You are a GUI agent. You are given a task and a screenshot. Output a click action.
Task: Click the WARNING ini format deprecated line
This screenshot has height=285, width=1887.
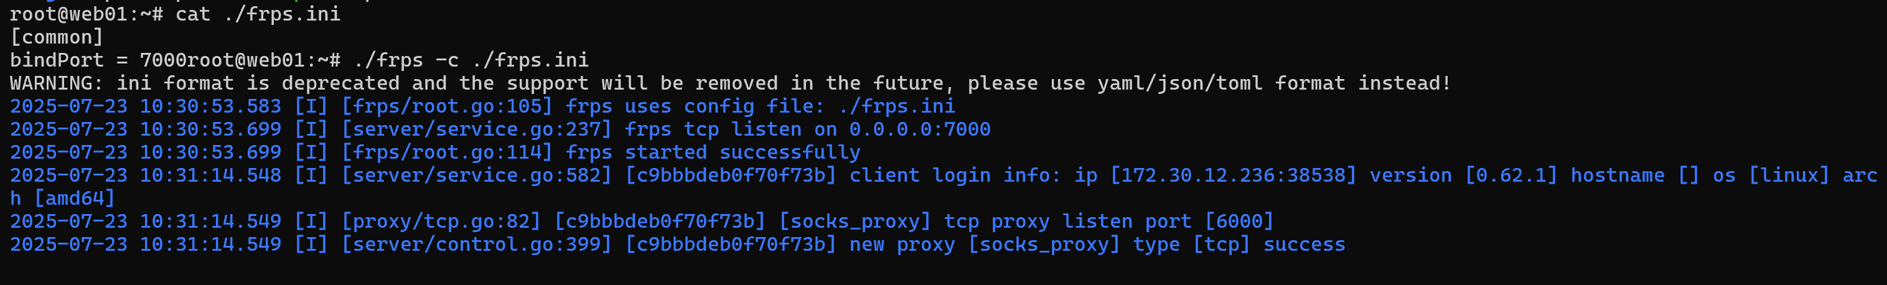coord(730,83)
